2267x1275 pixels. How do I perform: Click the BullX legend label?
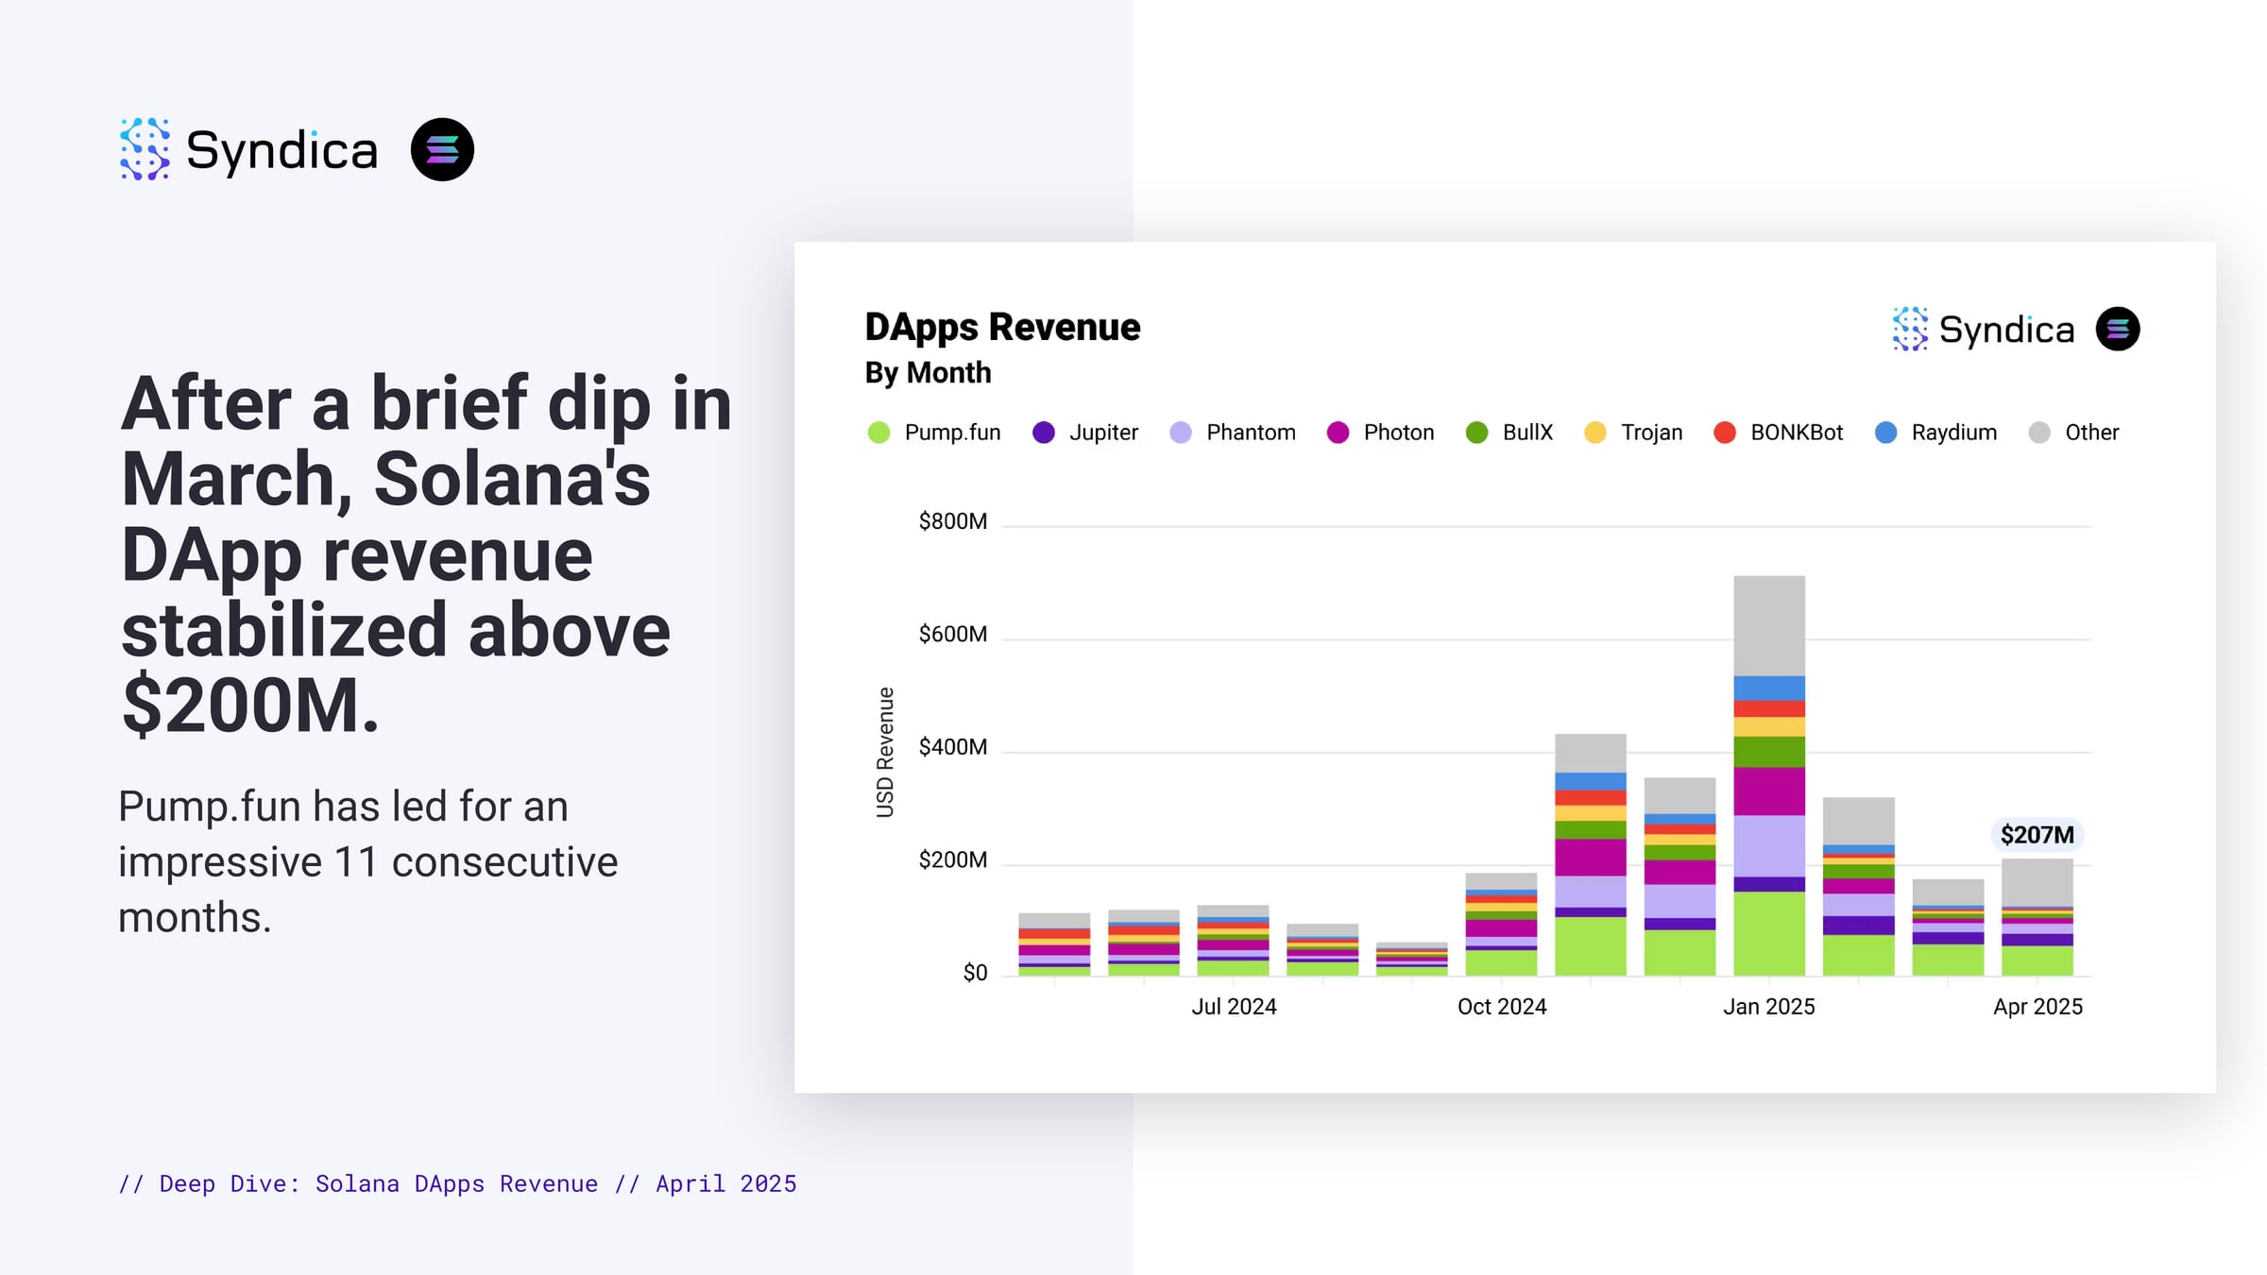point(1527,433)
